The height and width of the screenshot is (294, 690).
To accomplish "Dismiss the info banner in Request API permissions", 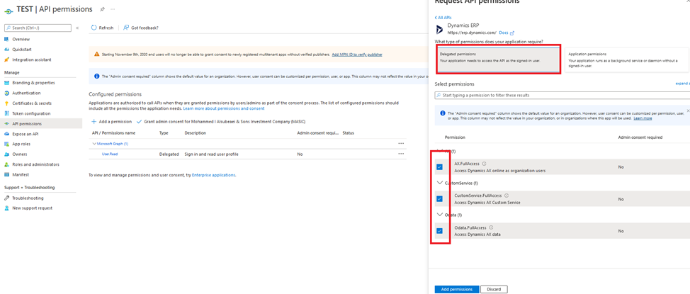I will click(688, 111).
